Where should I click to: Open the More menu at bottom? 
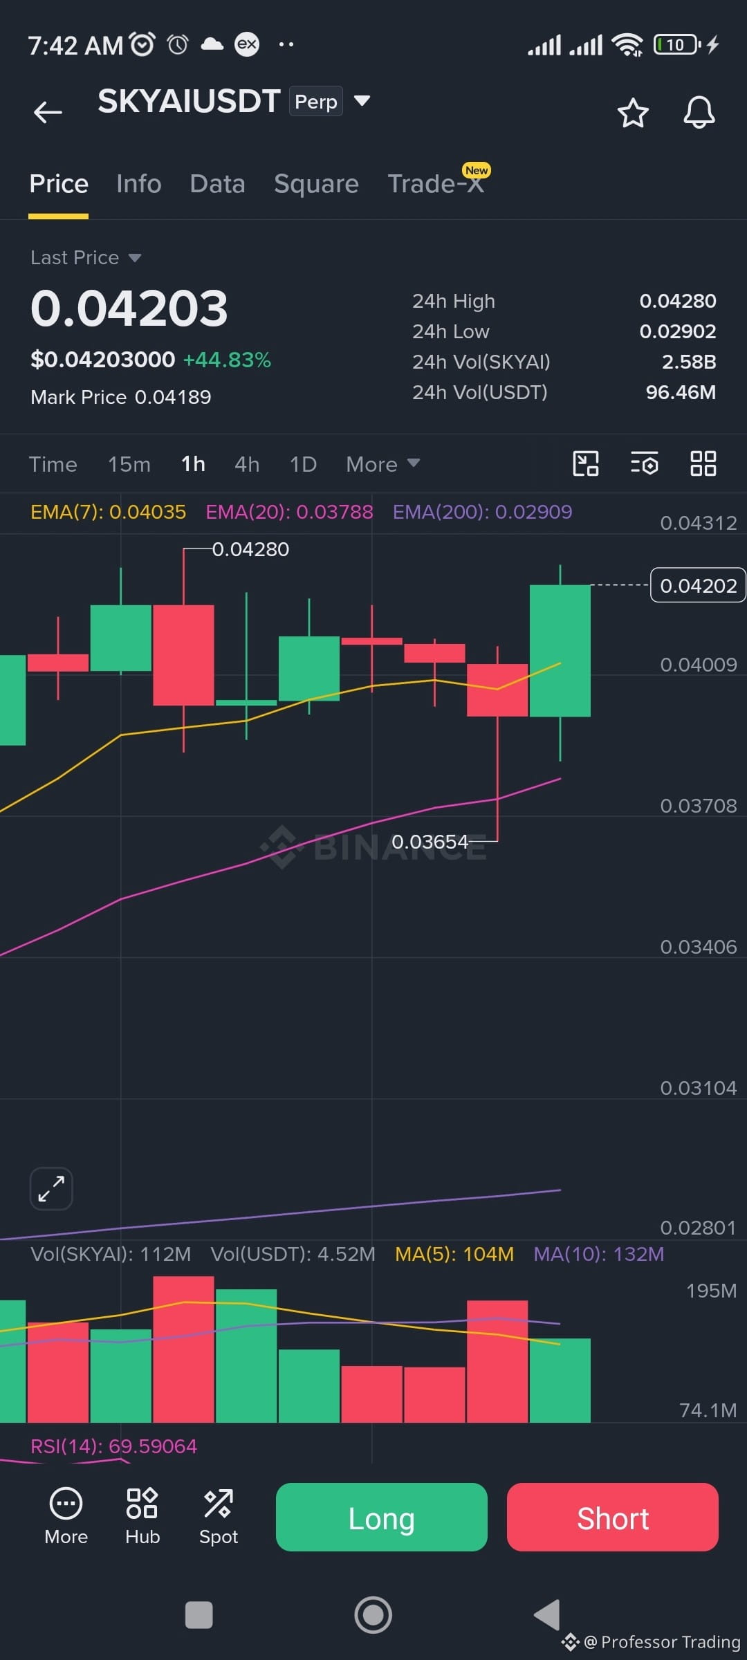66,1516
